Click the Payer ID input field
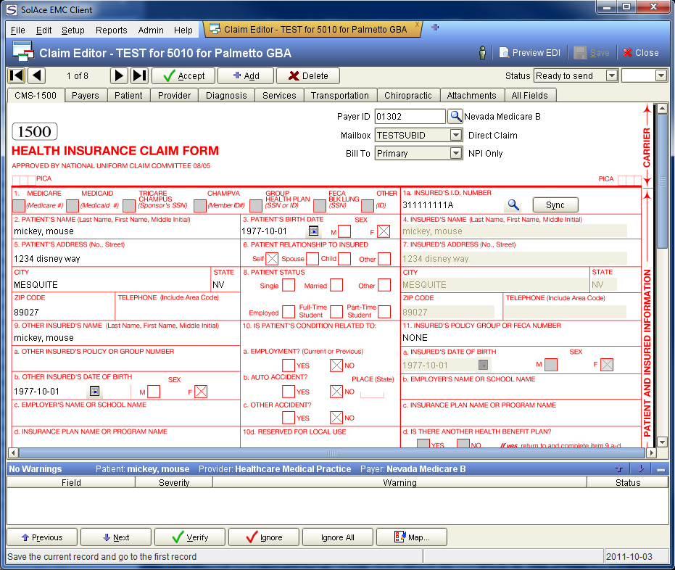675x570 pixels. tap(410, 116)
